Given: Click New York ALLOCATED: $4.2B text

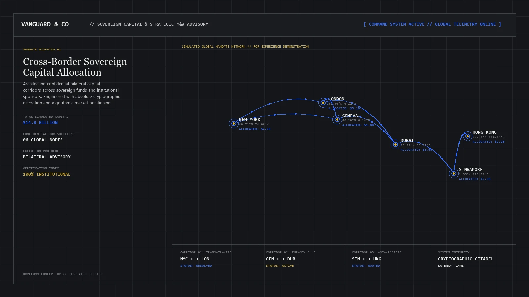Looking at the screenshot, I should (x=255, y=129).
